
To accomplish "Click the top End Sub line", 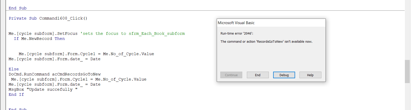I will [18, 8].
